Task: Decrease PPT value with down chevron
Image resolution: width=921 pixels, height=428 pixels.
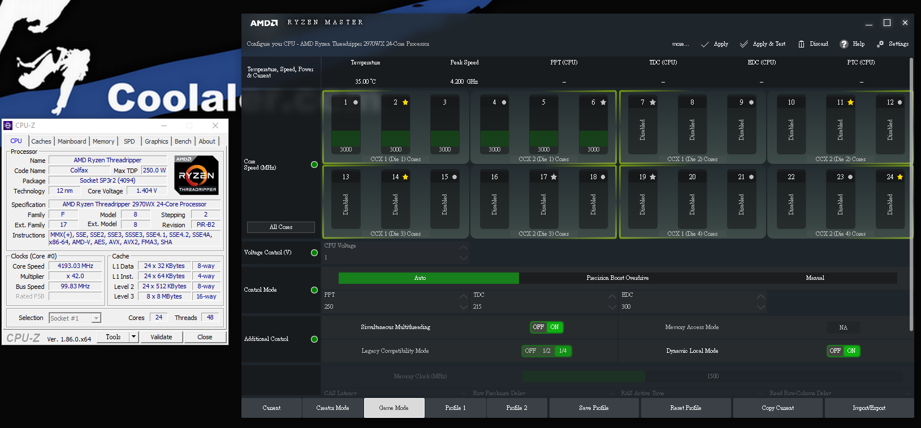Action: coord(464,308)
